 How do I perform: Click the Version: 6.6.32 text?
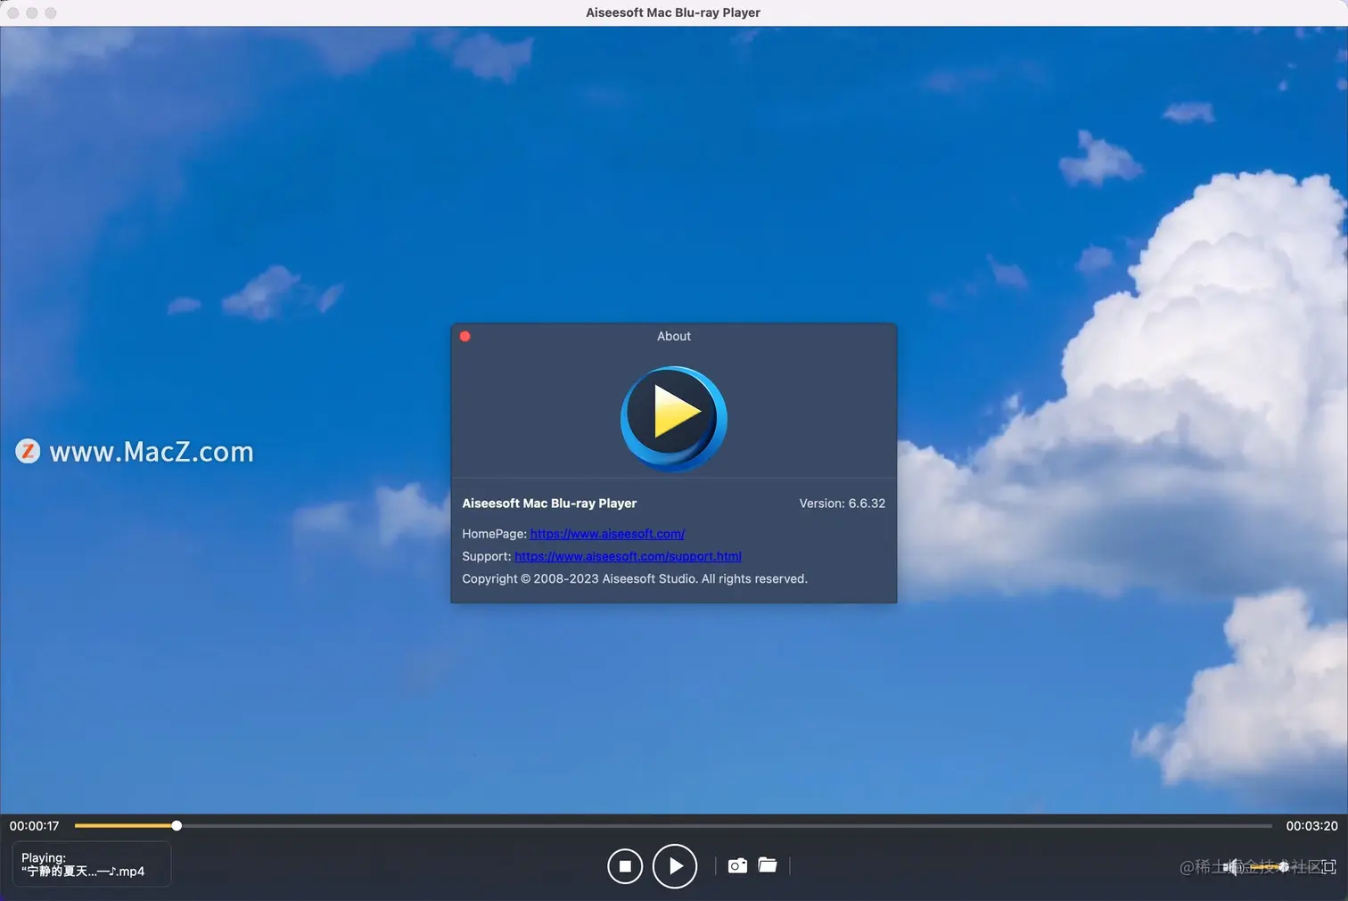842,504
